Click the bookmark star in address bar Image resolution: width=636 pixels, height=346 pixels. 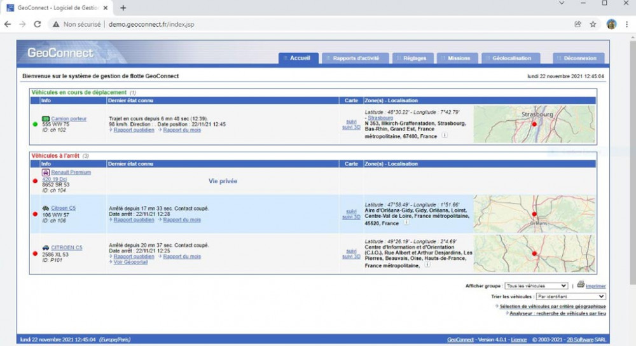tap(593, 24)
